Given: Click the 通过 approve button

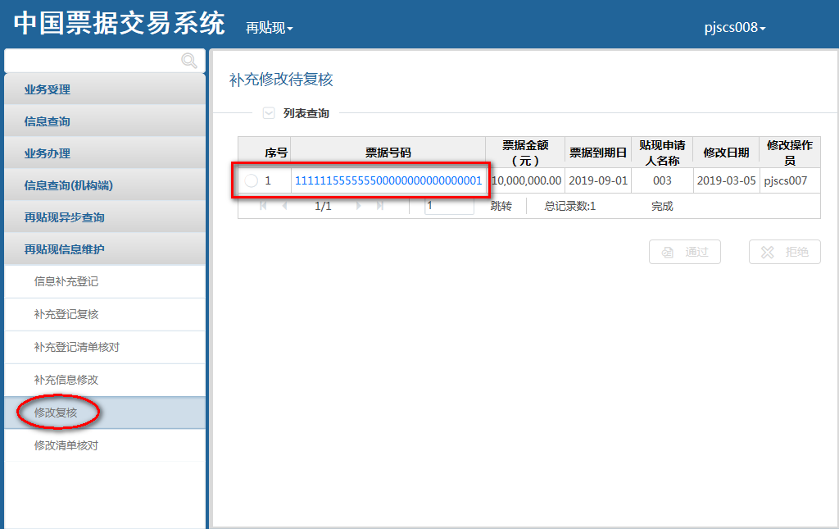Looking at the screenshot, I should (685, 252).
